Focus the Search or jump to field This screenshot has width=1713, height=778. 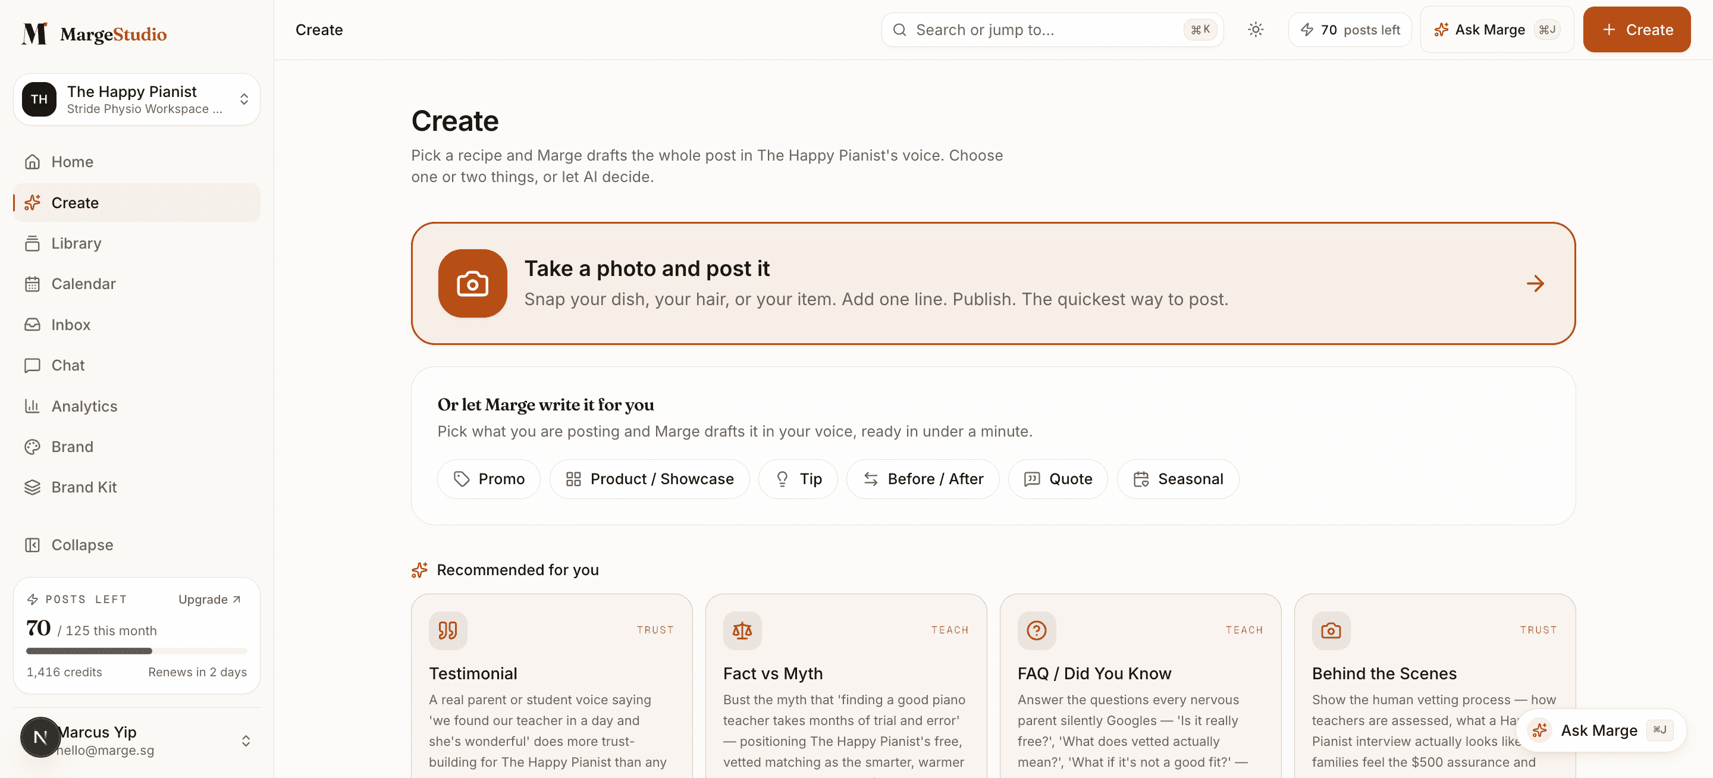coord(1052,30)
